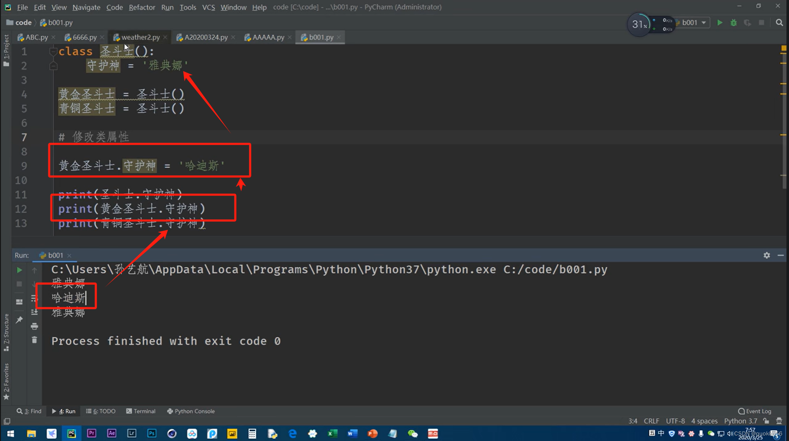Click Stop square in Run panel sidebar

point(19,284)
